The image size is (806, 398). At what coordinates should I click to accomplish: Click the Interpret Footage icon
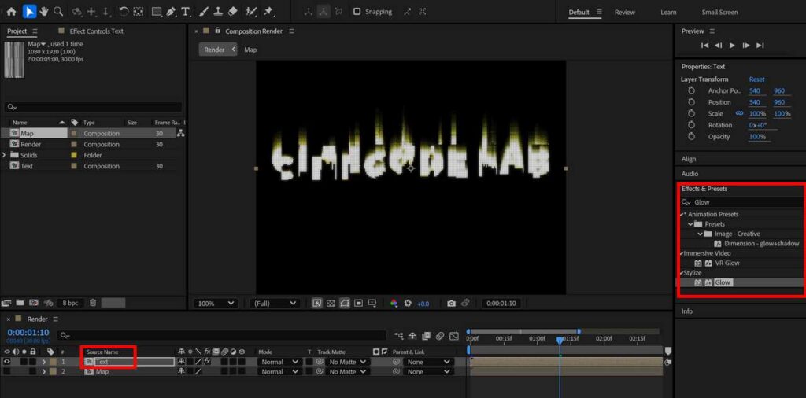(6, 303)
